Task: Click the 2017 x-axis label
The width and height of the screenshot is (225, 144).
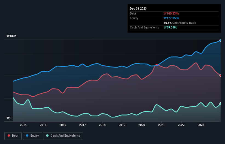Action: (x=82, y=125)
